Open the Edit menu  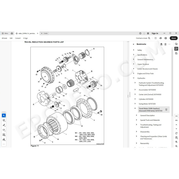pos(11,38)
